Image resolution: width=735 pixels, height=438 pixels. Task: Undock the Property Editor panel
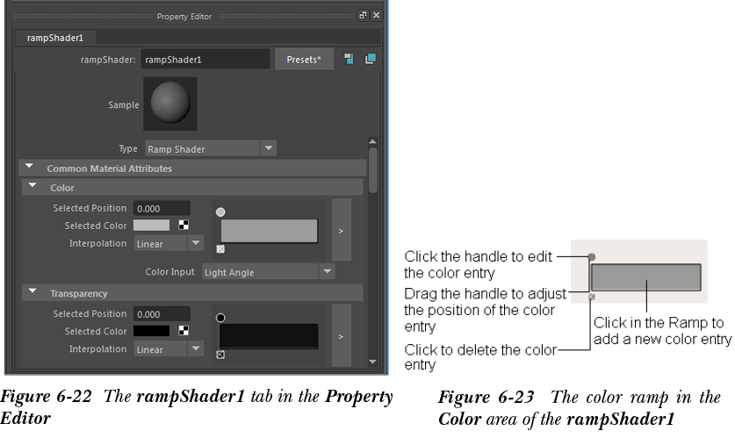[x=364, y=16]
